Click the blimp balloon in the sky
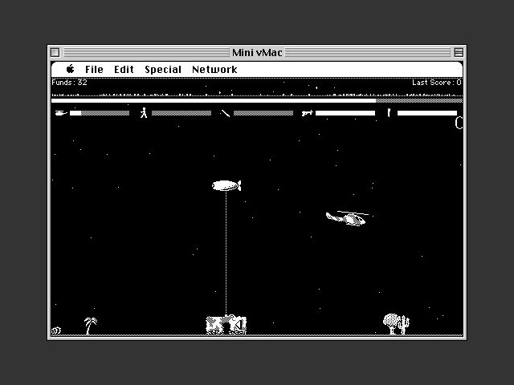This screenshot has width=514, height=385. tap(226, 185)
